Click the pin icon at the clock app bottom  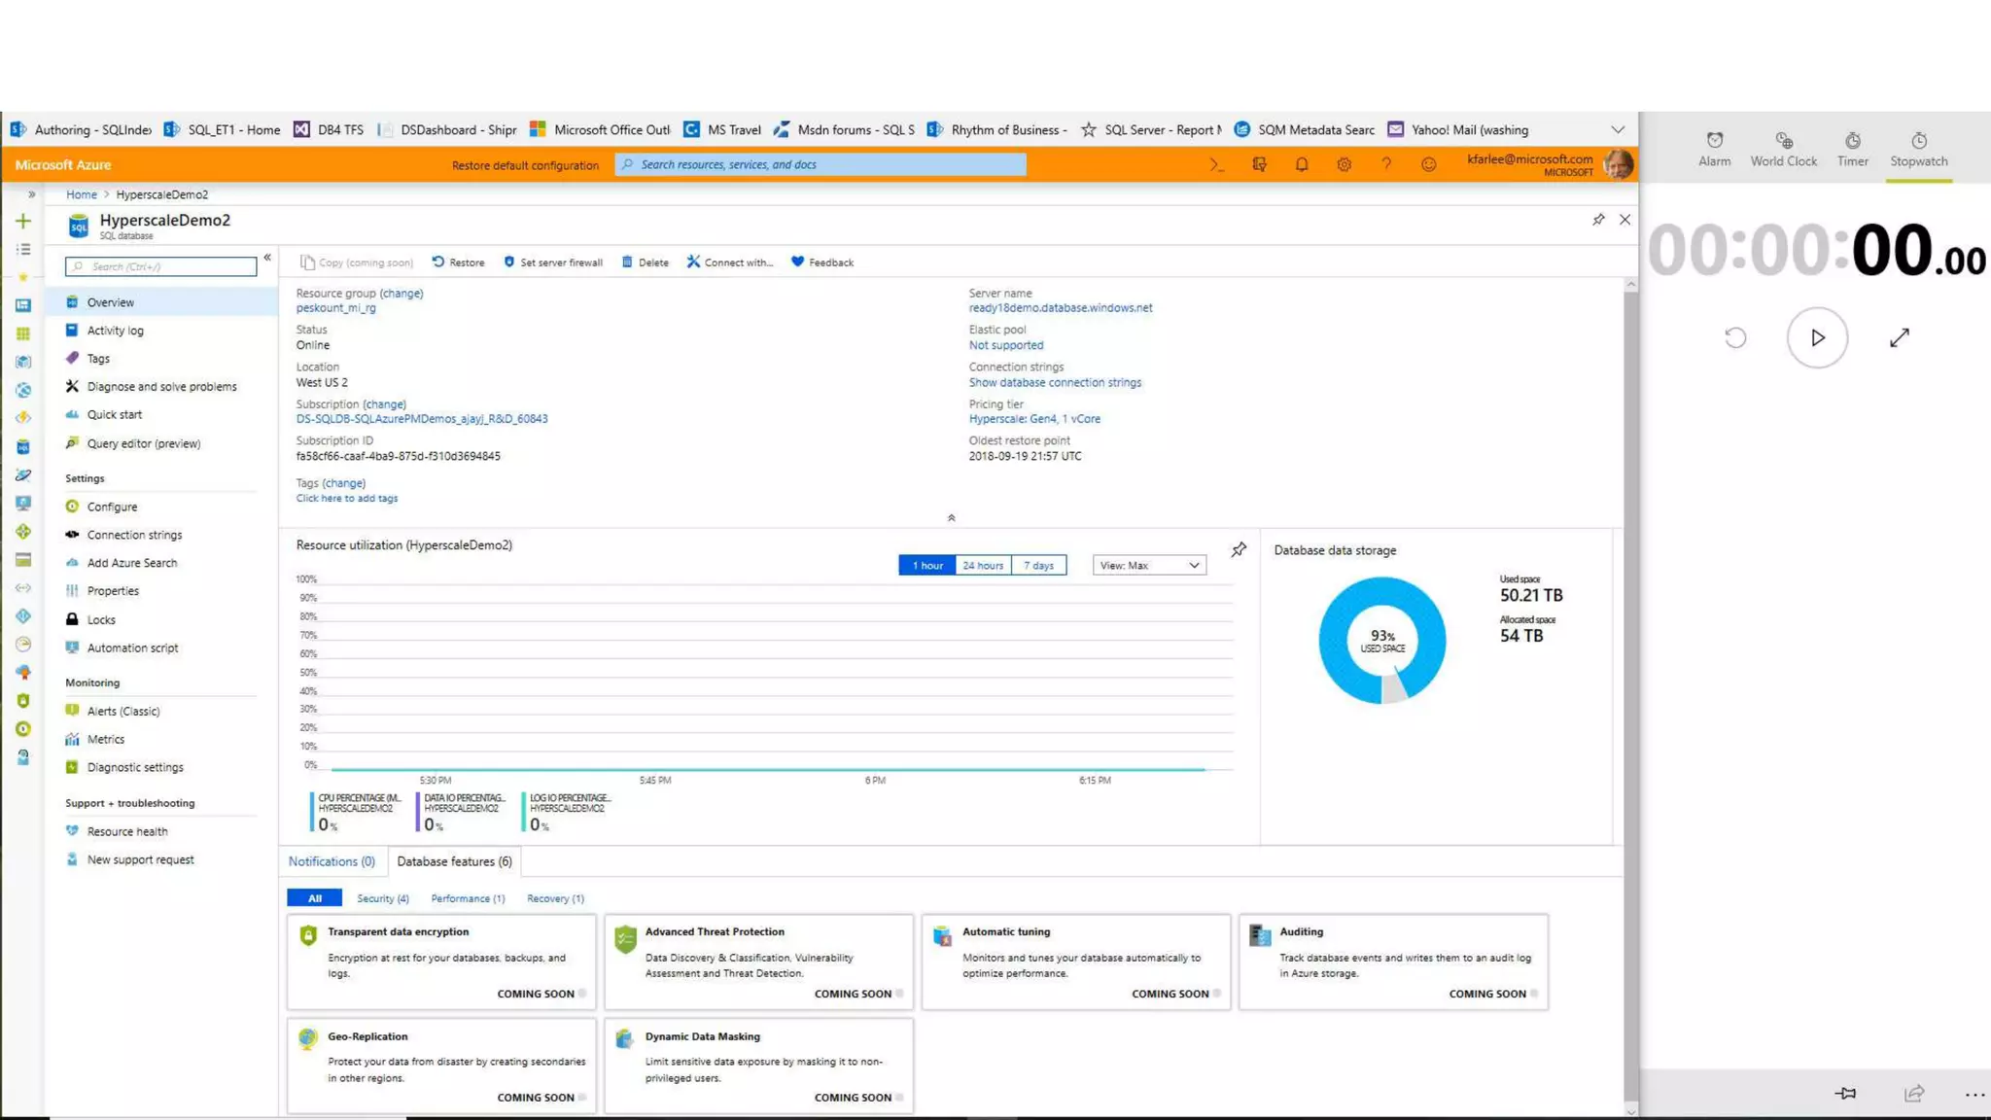click(x=1845, y=1093)
